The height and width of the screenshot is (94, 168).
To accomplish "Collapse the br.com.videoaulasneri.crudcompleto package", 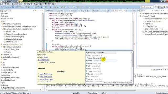I will pos(2,29).
